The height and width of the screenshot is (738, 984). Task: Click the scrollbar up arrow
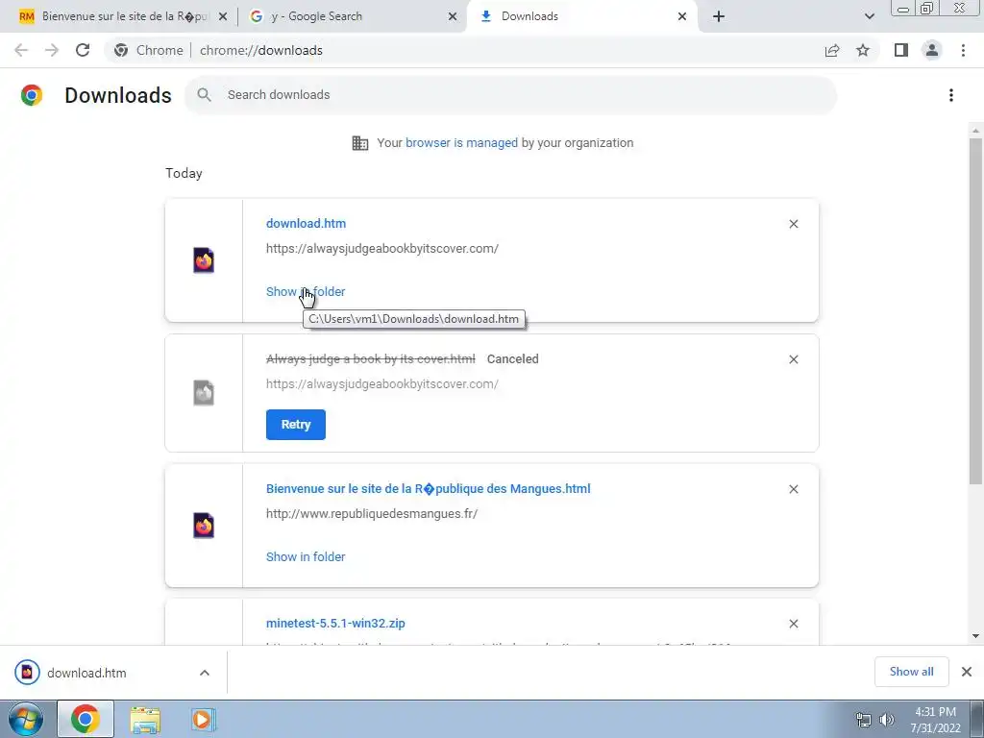click(x=975, y=131)
